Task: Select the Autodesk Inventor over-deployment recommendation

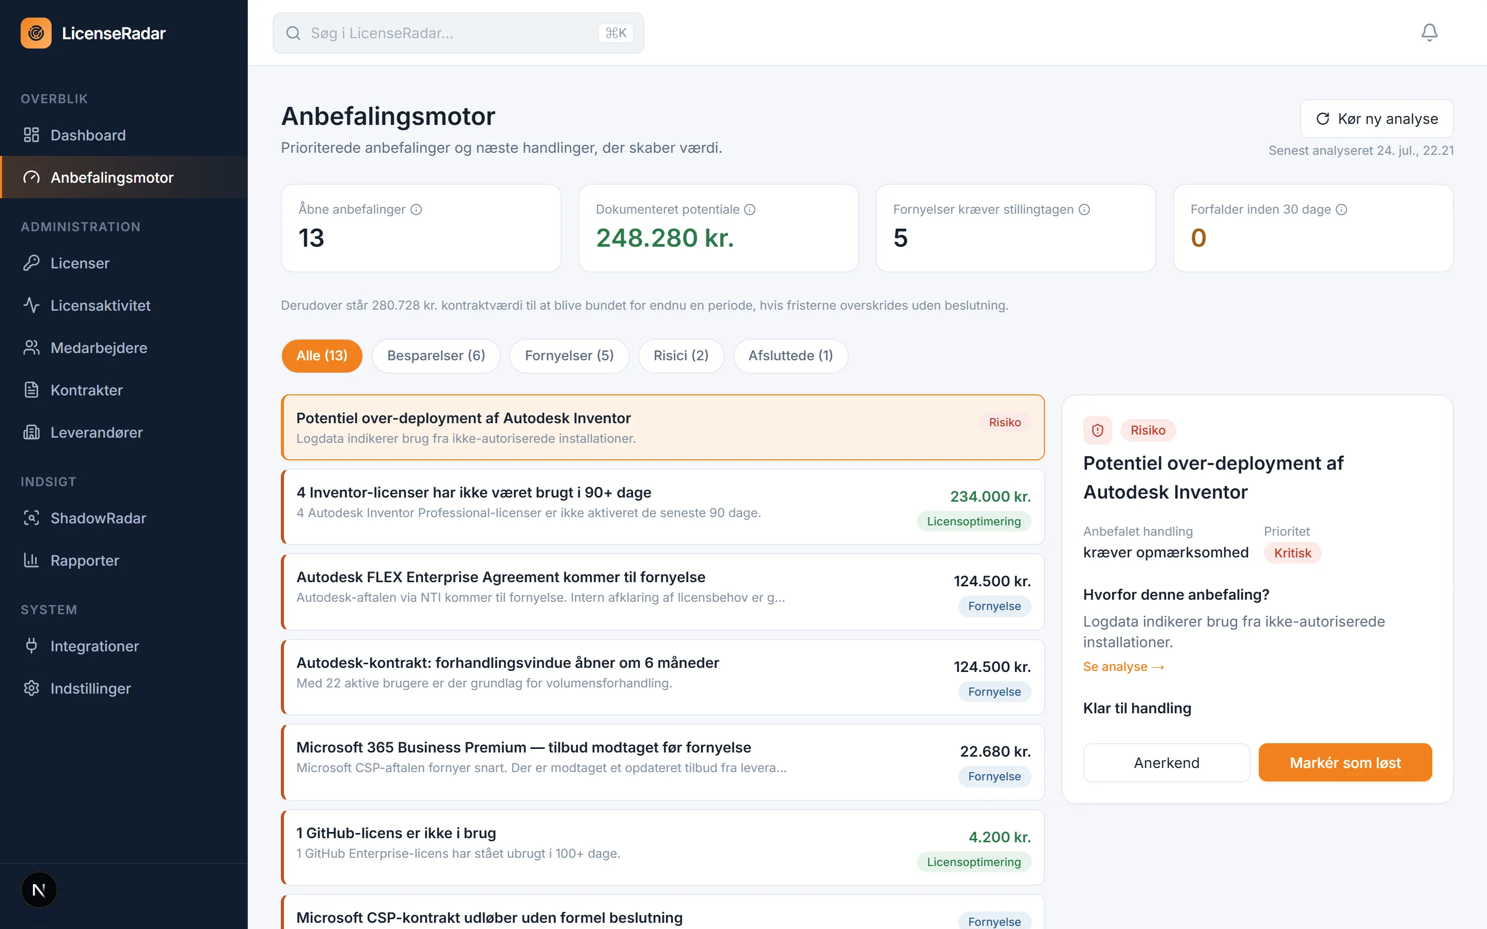Action: 663,428
